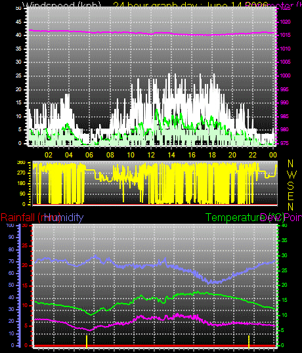Select the Temperature (°C) title
Screen dimensions: 302x353
click(x=245, y=217)
